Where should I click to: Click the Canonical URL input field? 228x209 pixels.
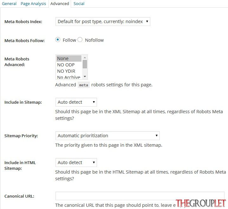coord(140,196)
